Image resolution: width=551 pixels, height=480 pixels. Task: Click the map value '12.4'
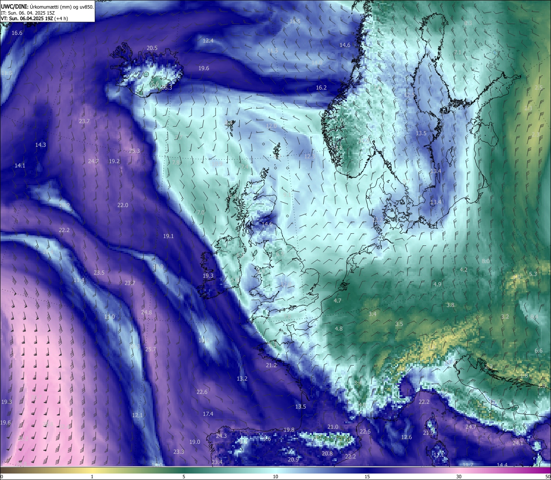208,40
